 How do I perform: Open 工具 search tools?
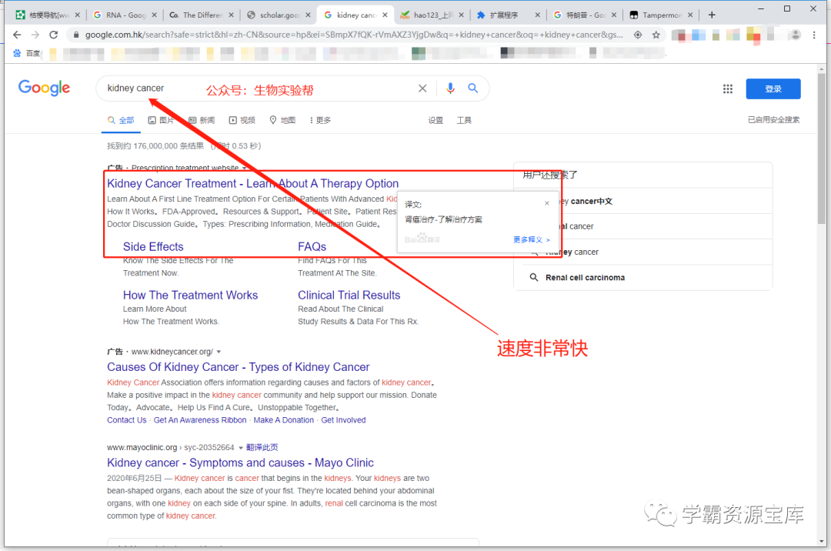464,120
